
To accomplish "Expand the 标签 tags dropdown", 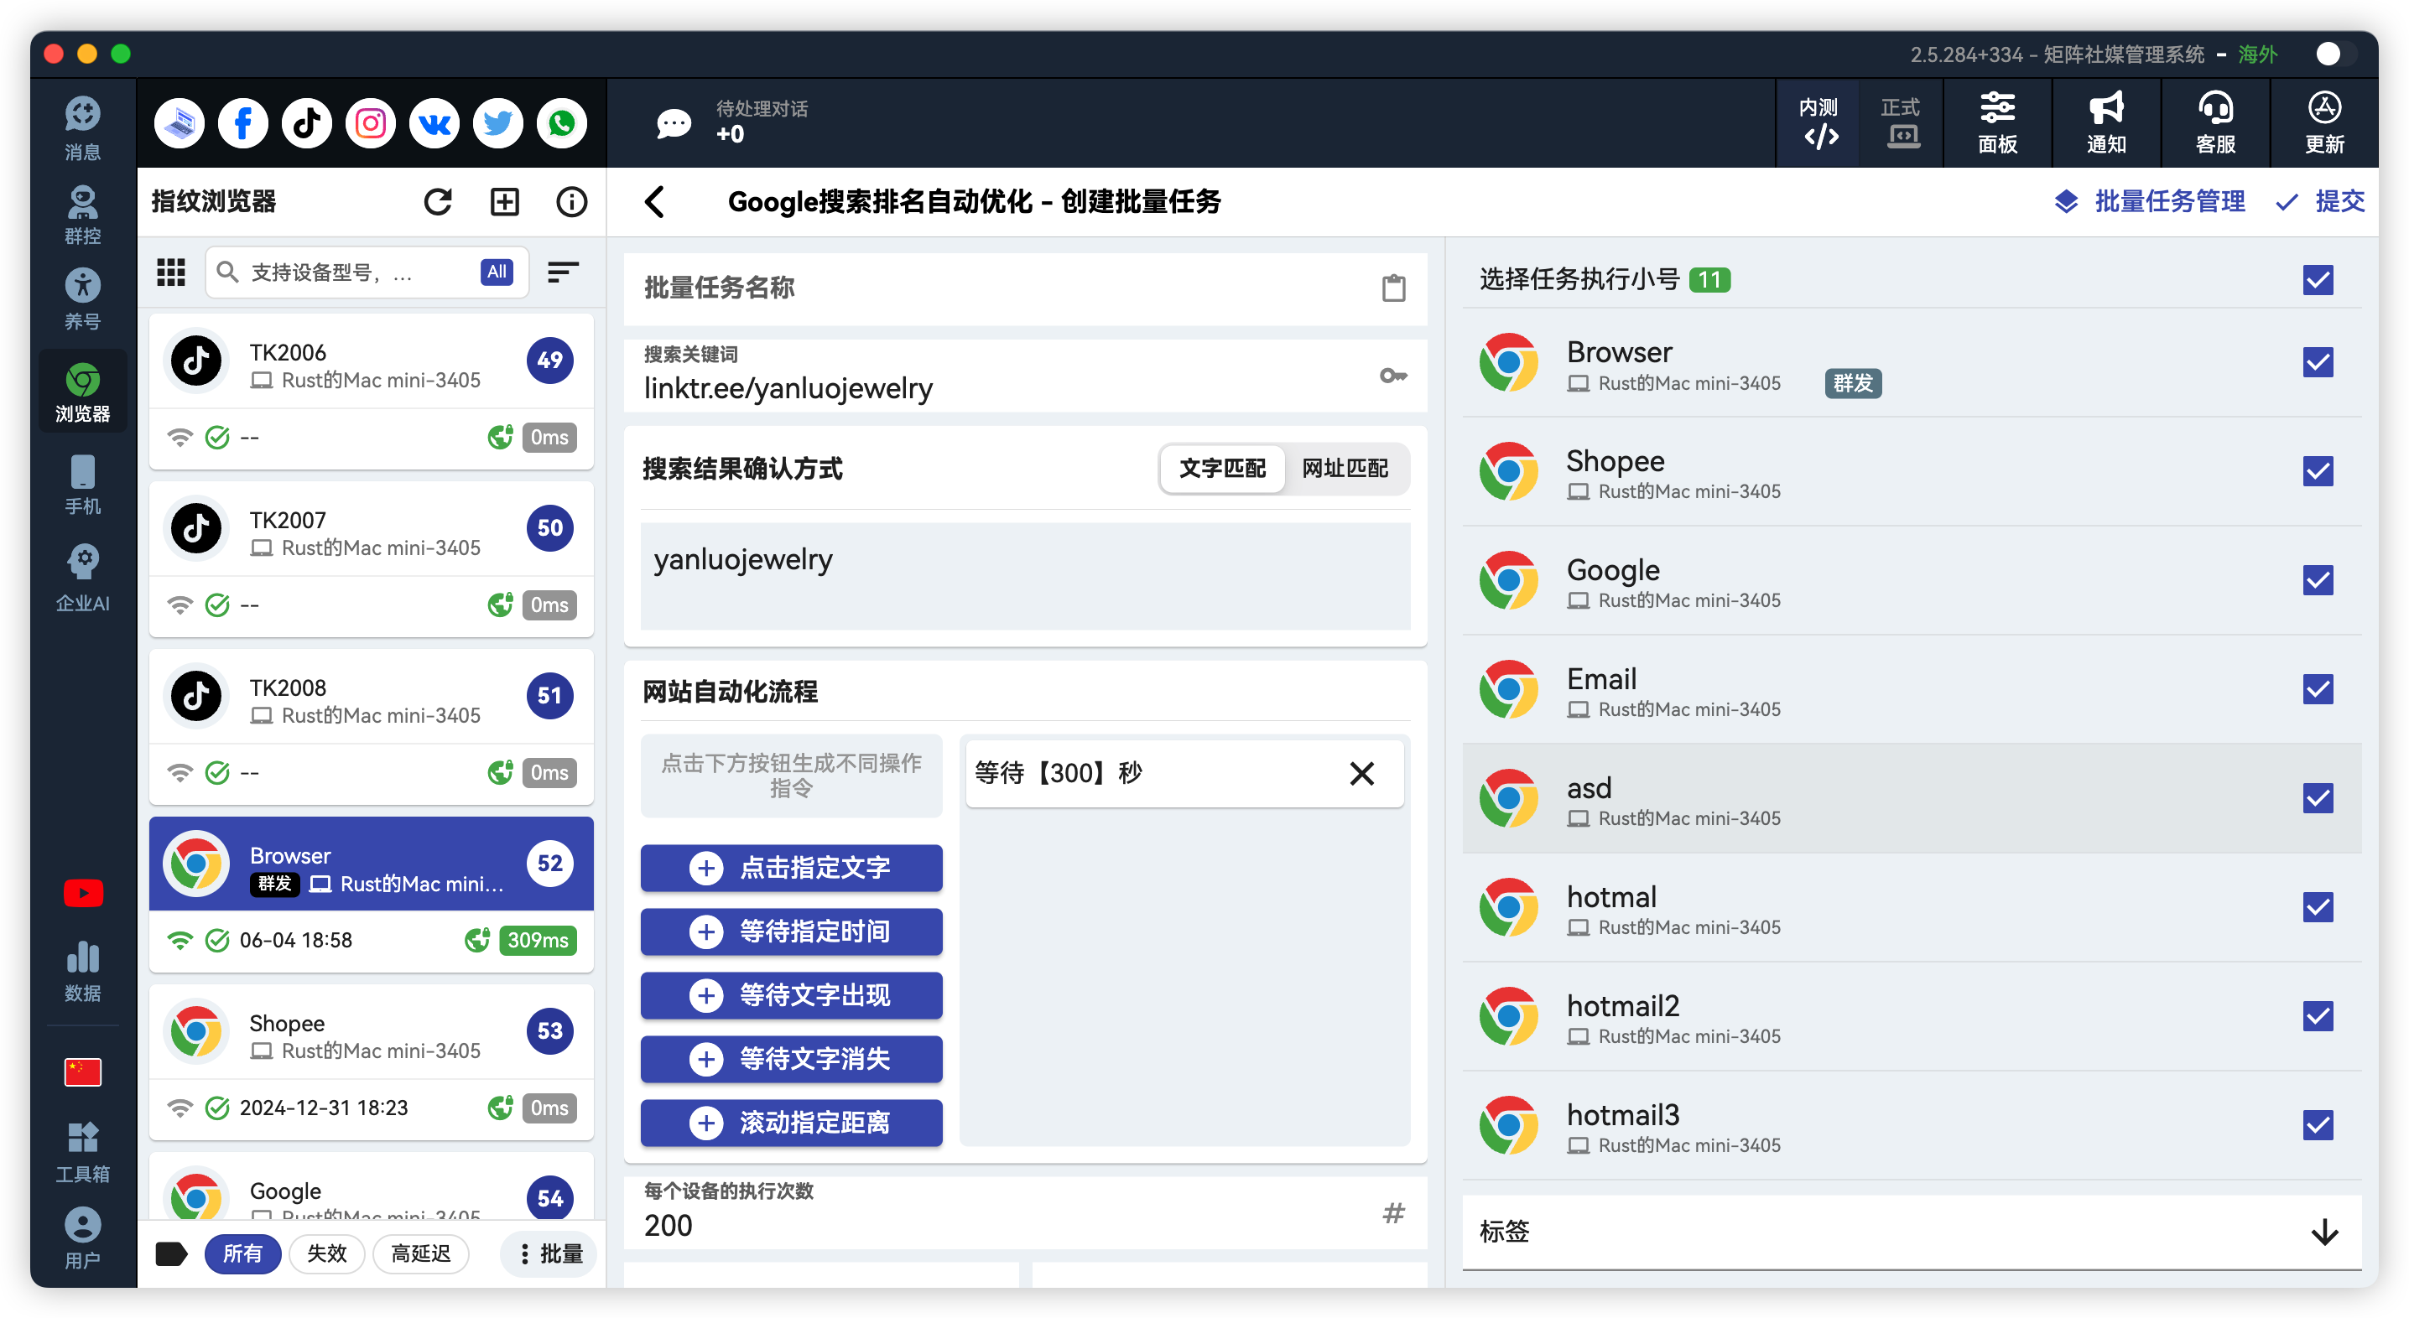I will (1912, 1232).
